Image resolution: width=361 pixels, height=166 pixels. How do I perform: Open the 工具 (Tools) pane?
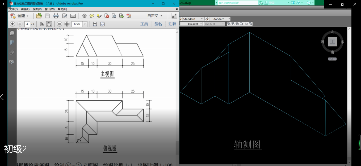144,24
